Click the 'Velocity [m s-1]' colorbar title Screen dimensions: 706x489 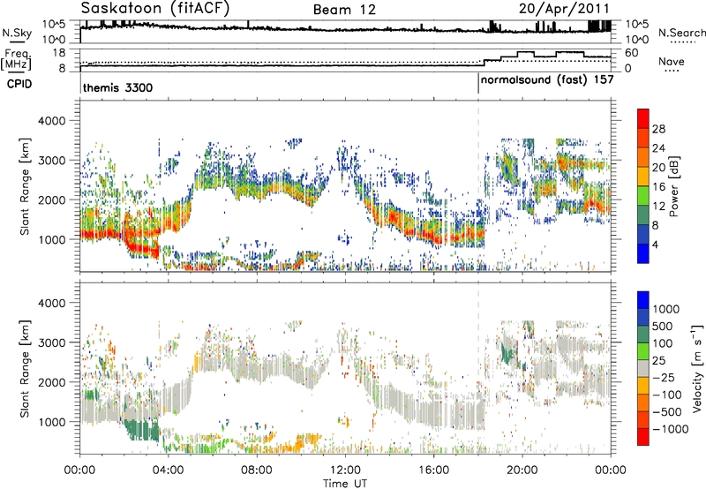[x=697, y=368]
